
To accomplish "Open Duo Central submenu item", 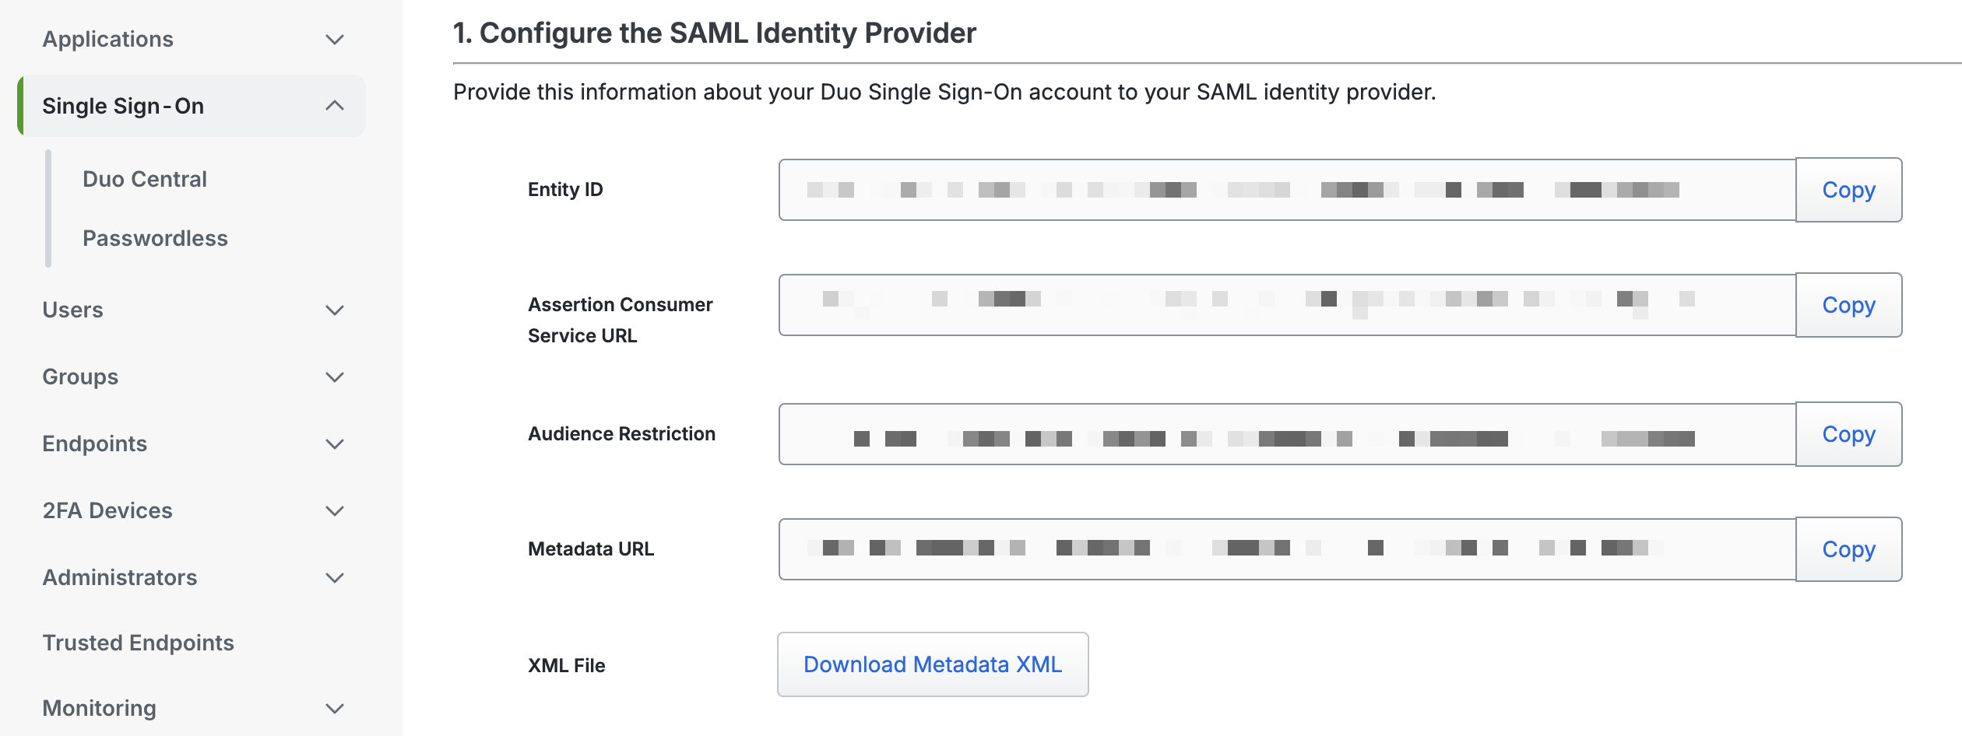I will click(145, 179).
